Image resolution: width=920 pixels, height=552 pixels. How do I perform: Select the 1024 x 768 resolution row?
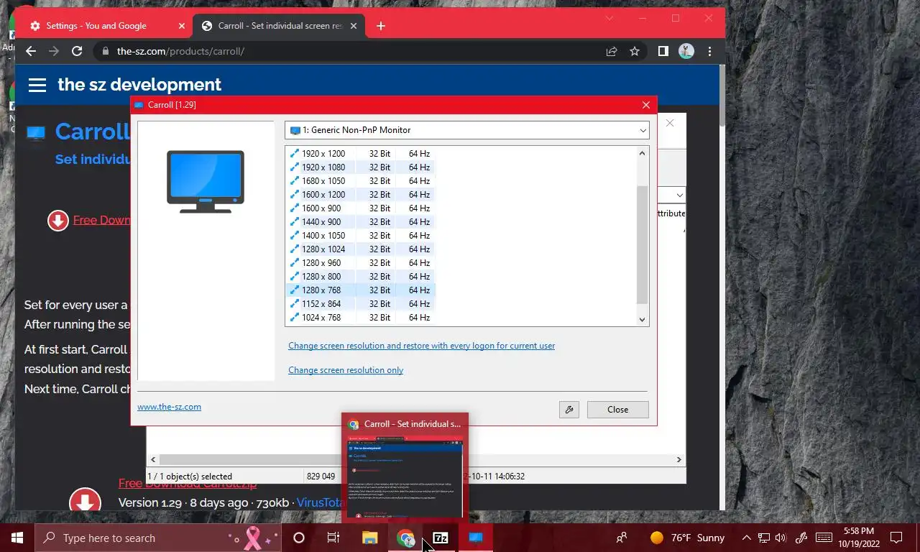click(361, 318)
